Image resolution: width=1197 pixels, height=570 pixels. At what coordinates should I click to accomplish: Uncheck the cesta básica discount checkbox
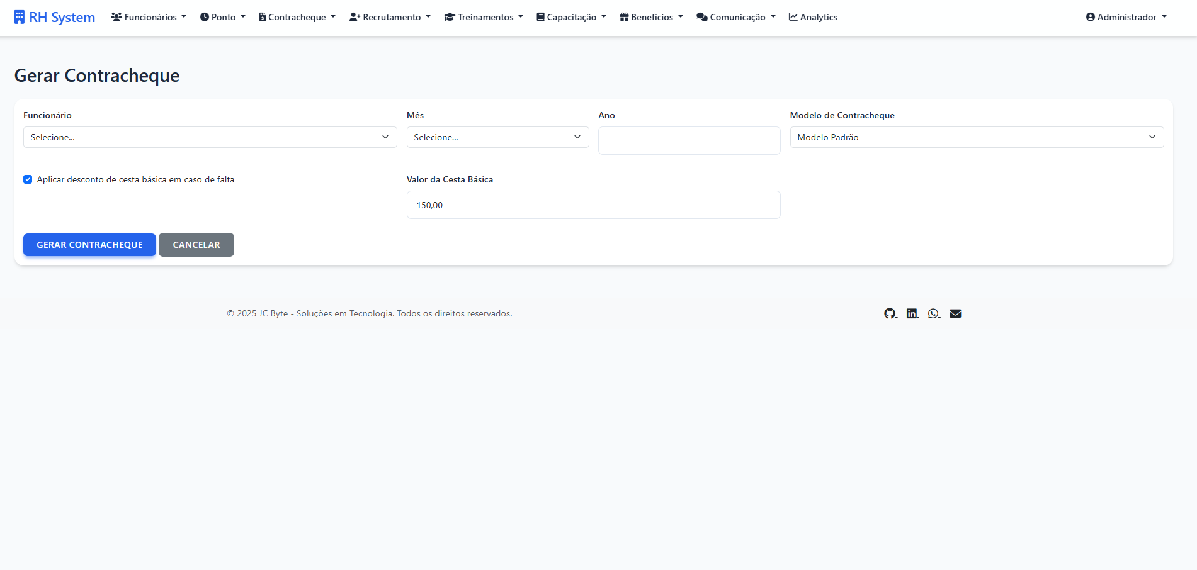tap(28, 179)
